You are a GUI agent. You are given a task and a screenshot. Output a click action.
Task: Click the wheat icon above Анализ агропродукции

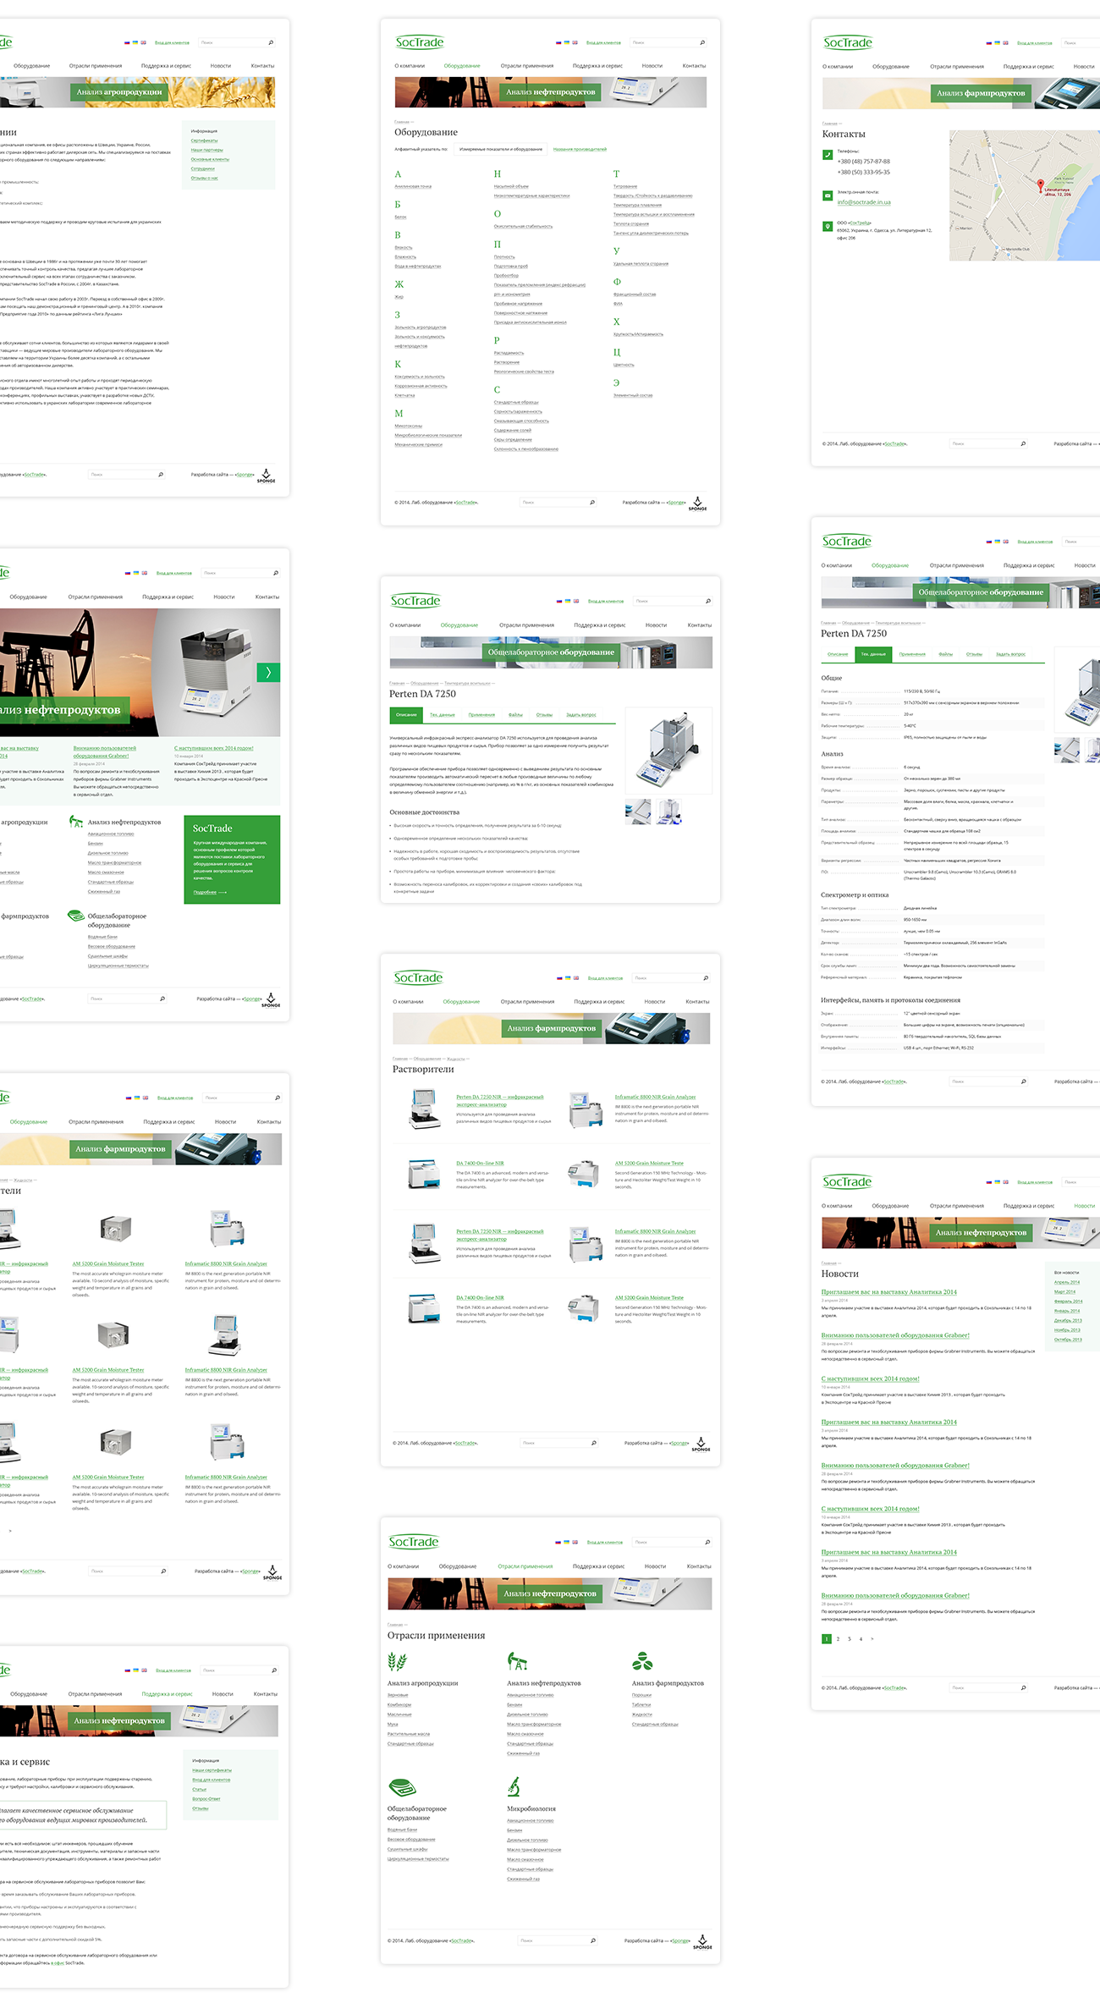(396, 1661)
